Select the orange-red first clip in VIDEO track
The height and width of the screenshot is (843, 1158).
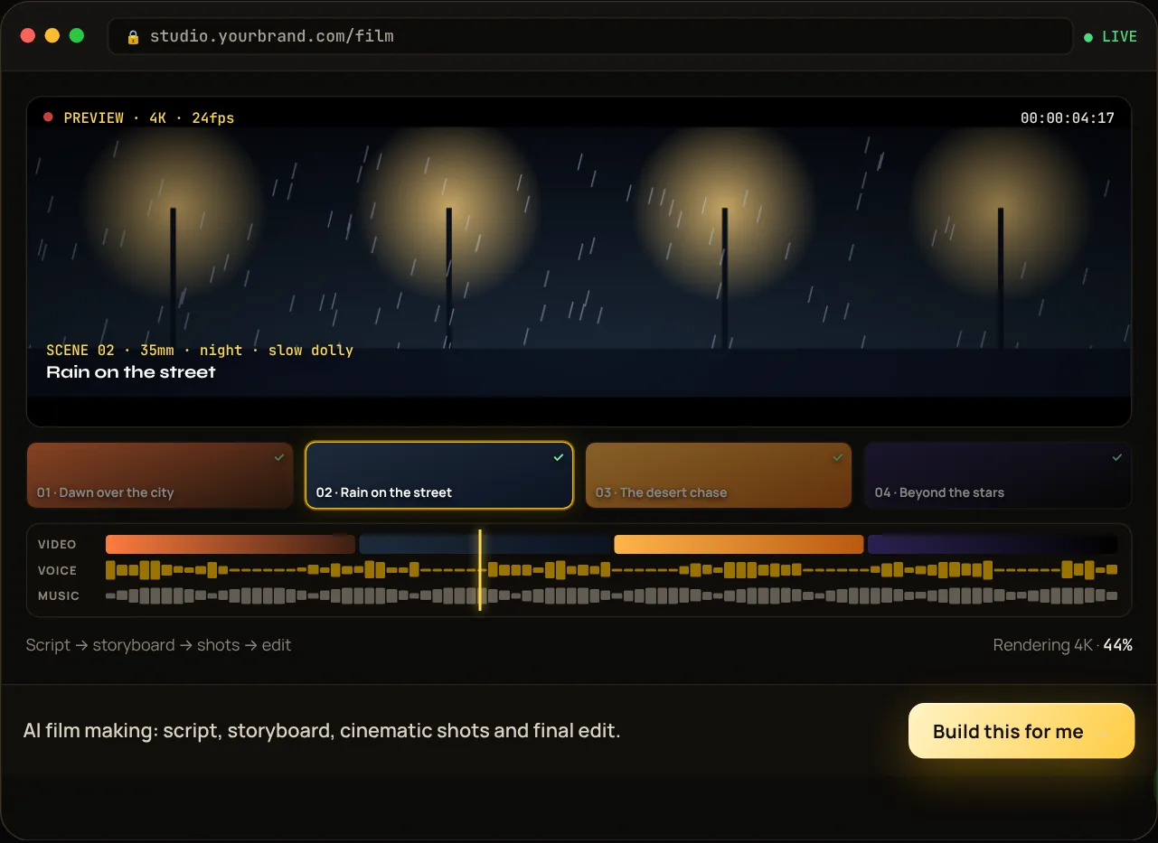click(x=231, y=545)
